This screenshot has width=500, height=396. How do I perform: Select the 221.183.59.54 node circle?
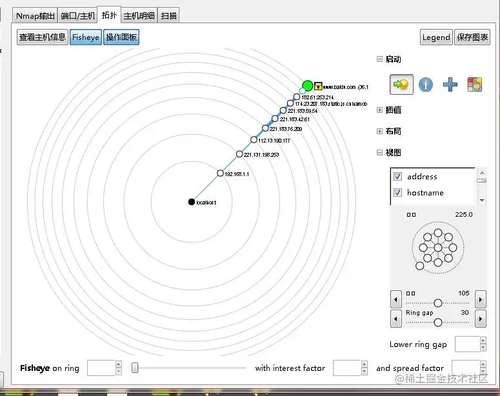(x=283, y=110)
